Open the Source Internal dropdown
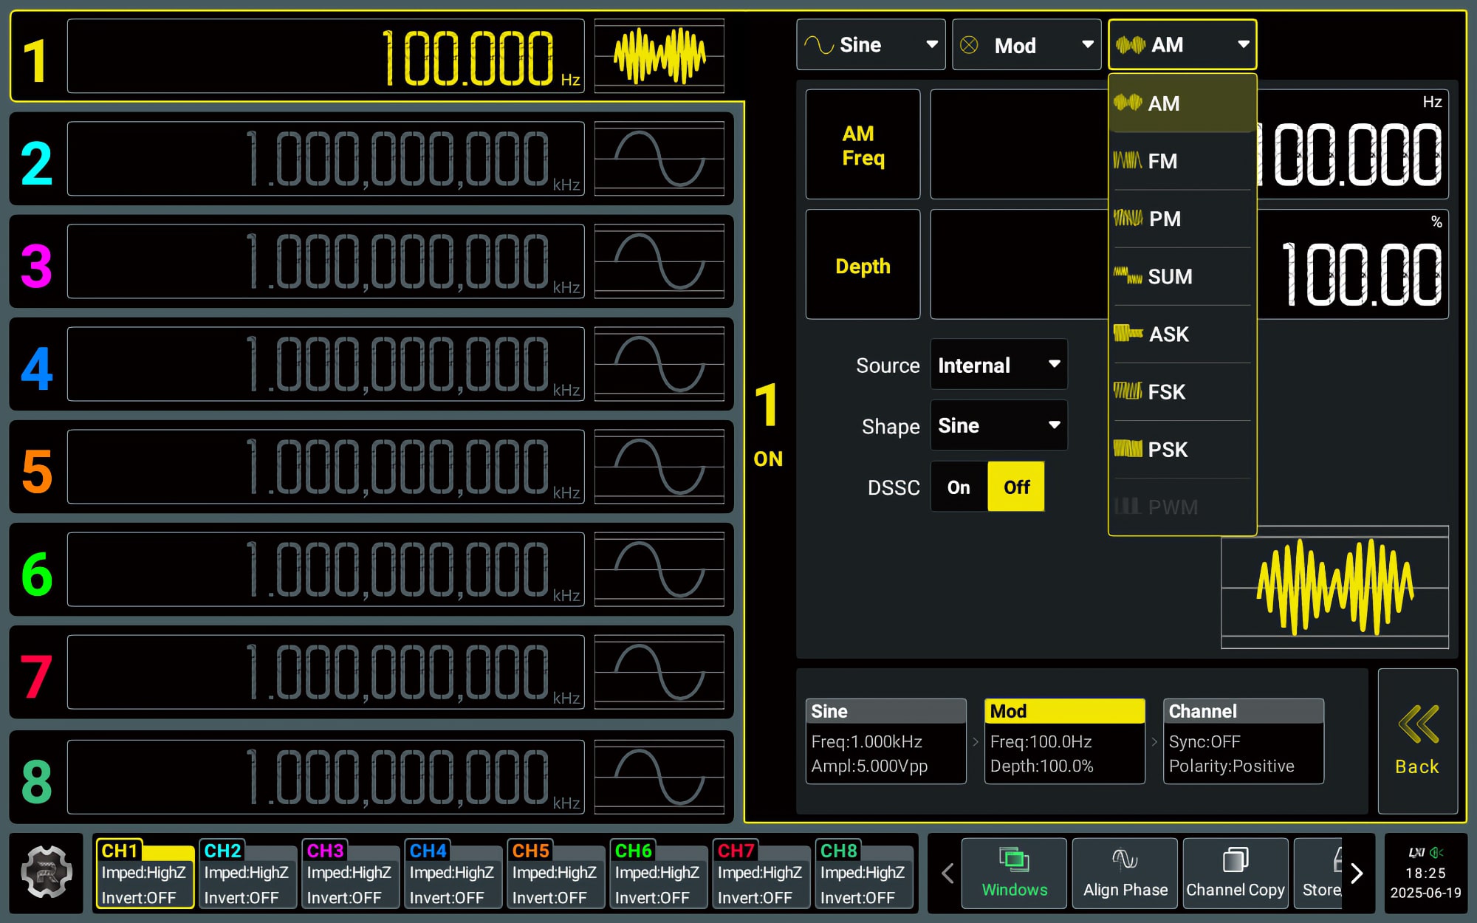1477x923 pixels. point(998,365)
